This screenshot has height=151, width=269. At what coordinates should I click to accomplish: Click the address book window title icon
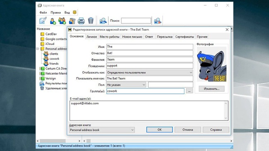[x=40, y=5]
